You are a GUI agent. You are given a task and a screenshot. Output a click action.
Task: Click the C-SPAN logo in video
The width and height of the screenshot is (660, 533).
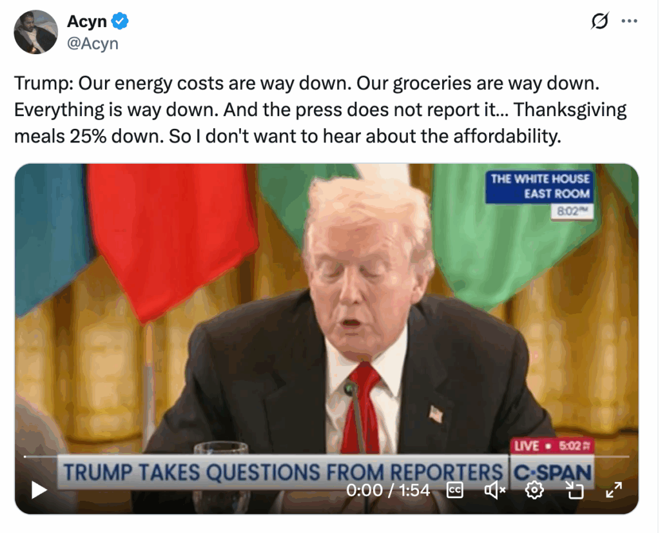point(552,472)
